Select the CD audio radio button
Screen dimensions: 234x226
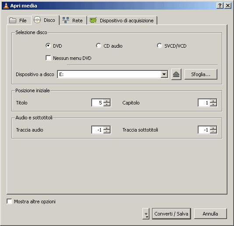point(99,45)
